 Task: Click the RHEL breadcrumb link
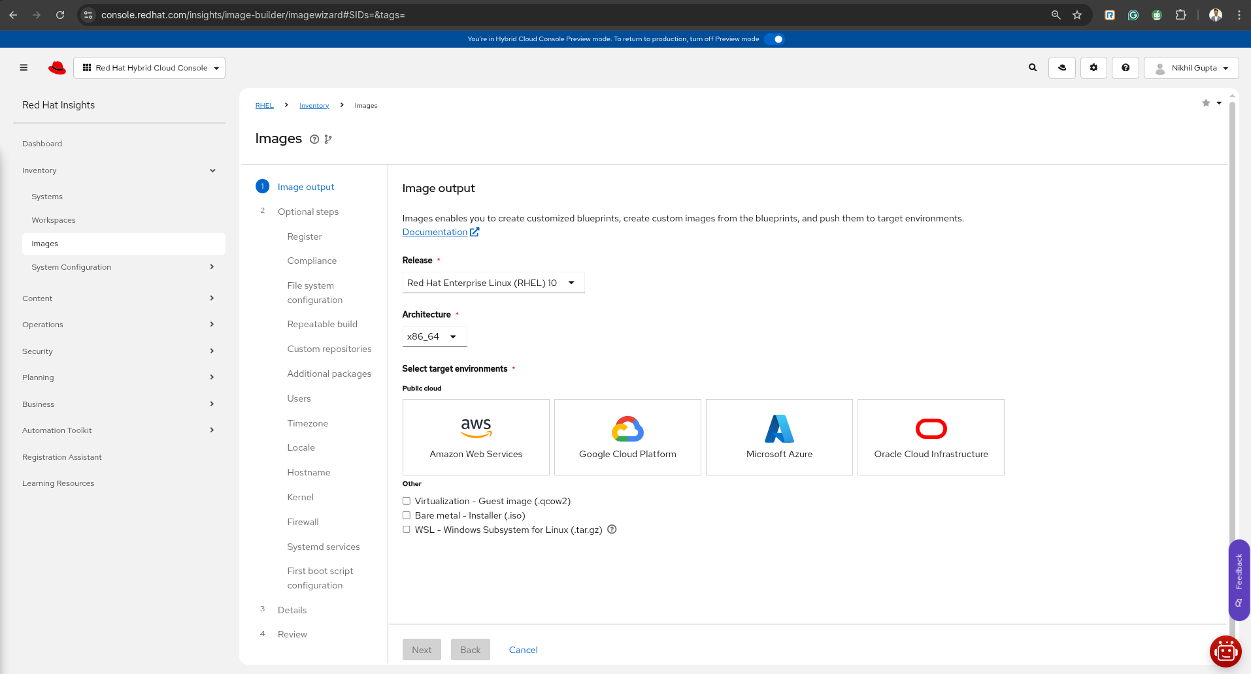pos(264,106)
